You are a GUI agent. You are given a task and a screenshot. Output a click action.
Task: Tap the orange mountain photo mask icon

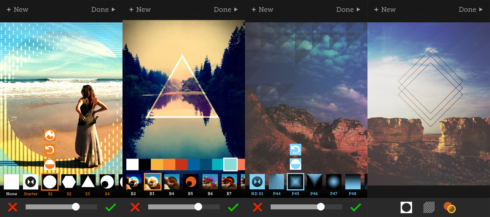click(x=50, y=135)
